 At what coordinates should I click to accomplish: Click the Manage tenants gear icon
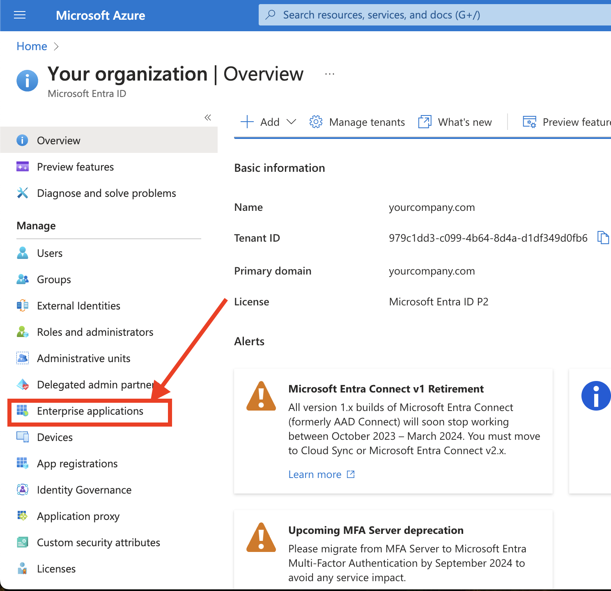pyautogui.click(x=316, y=122)
